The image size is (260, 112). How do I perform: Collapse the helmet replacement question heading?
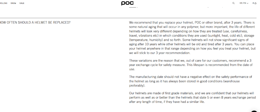[x=35, y=23]
